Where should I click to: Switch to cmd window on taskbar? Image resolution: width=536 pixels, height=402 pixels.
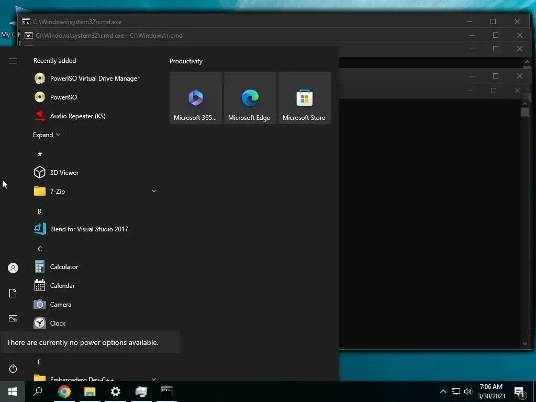(166, 392)
